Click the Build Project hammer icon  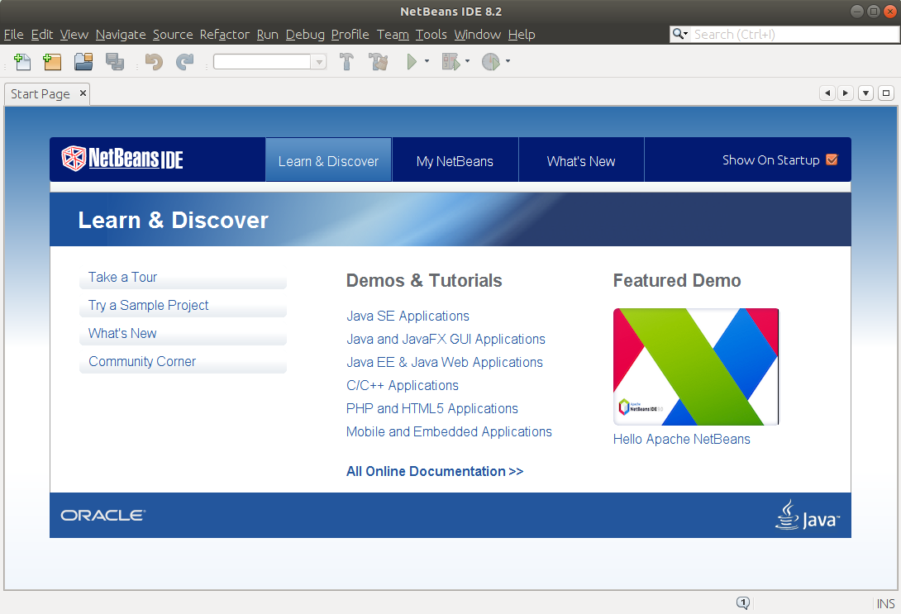(346, 61)
